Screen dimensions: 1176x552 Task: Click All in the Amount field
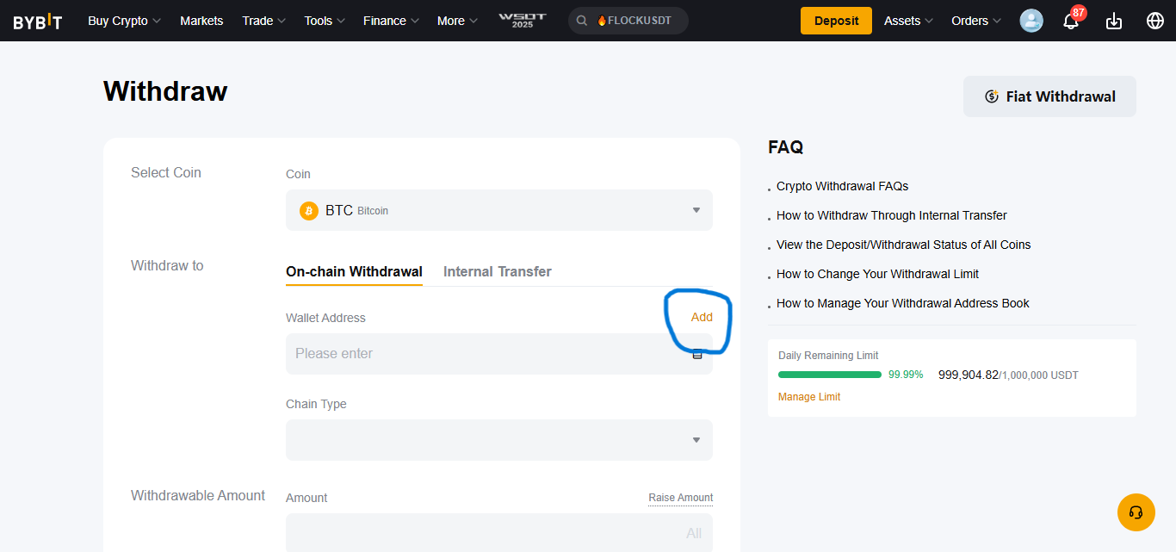[x=694, y=534]
